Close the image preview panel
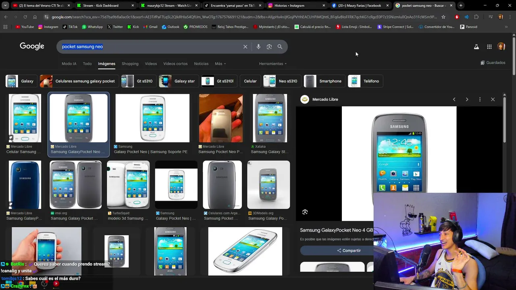516x290 pixels. coord(493,99)
